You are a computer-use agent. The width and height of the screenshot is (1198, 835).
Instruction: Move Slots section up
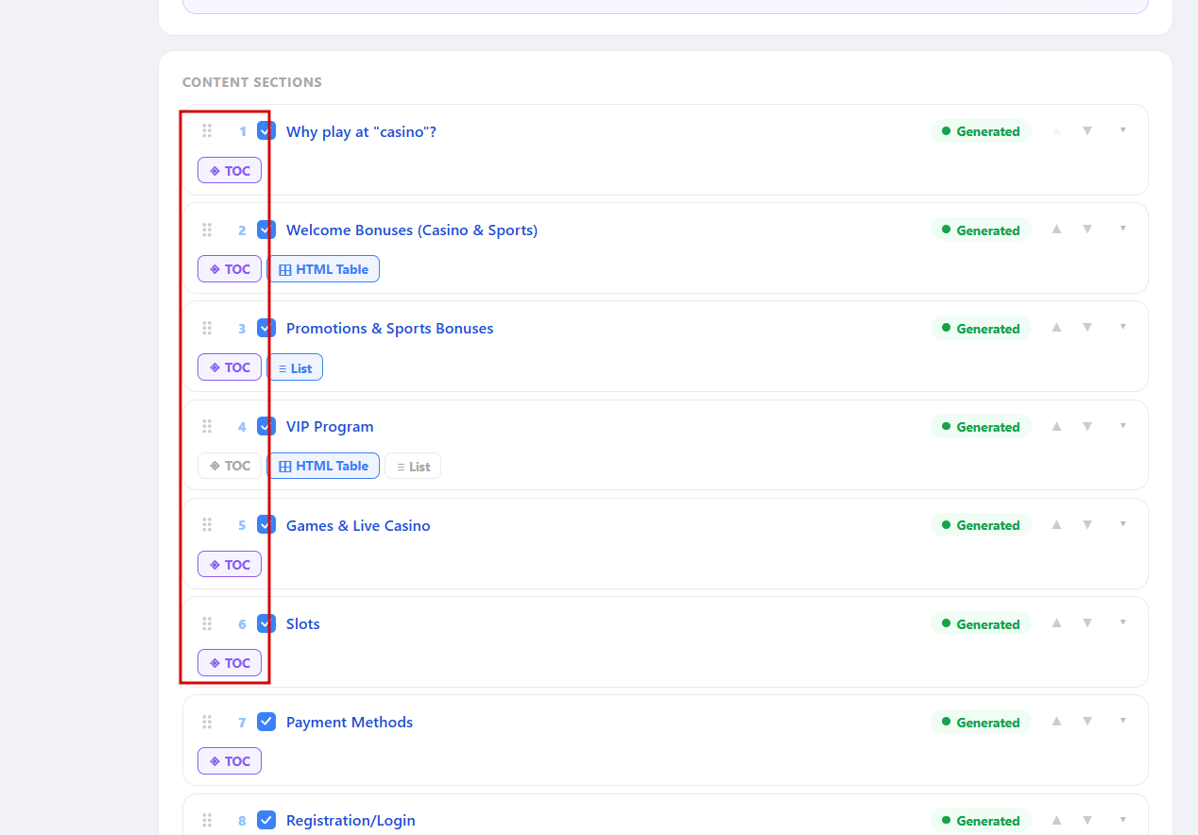(x=1057, y=622)
